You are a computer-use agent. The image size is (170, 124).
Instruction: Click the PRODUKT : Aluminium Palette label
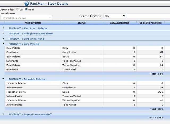28,28
